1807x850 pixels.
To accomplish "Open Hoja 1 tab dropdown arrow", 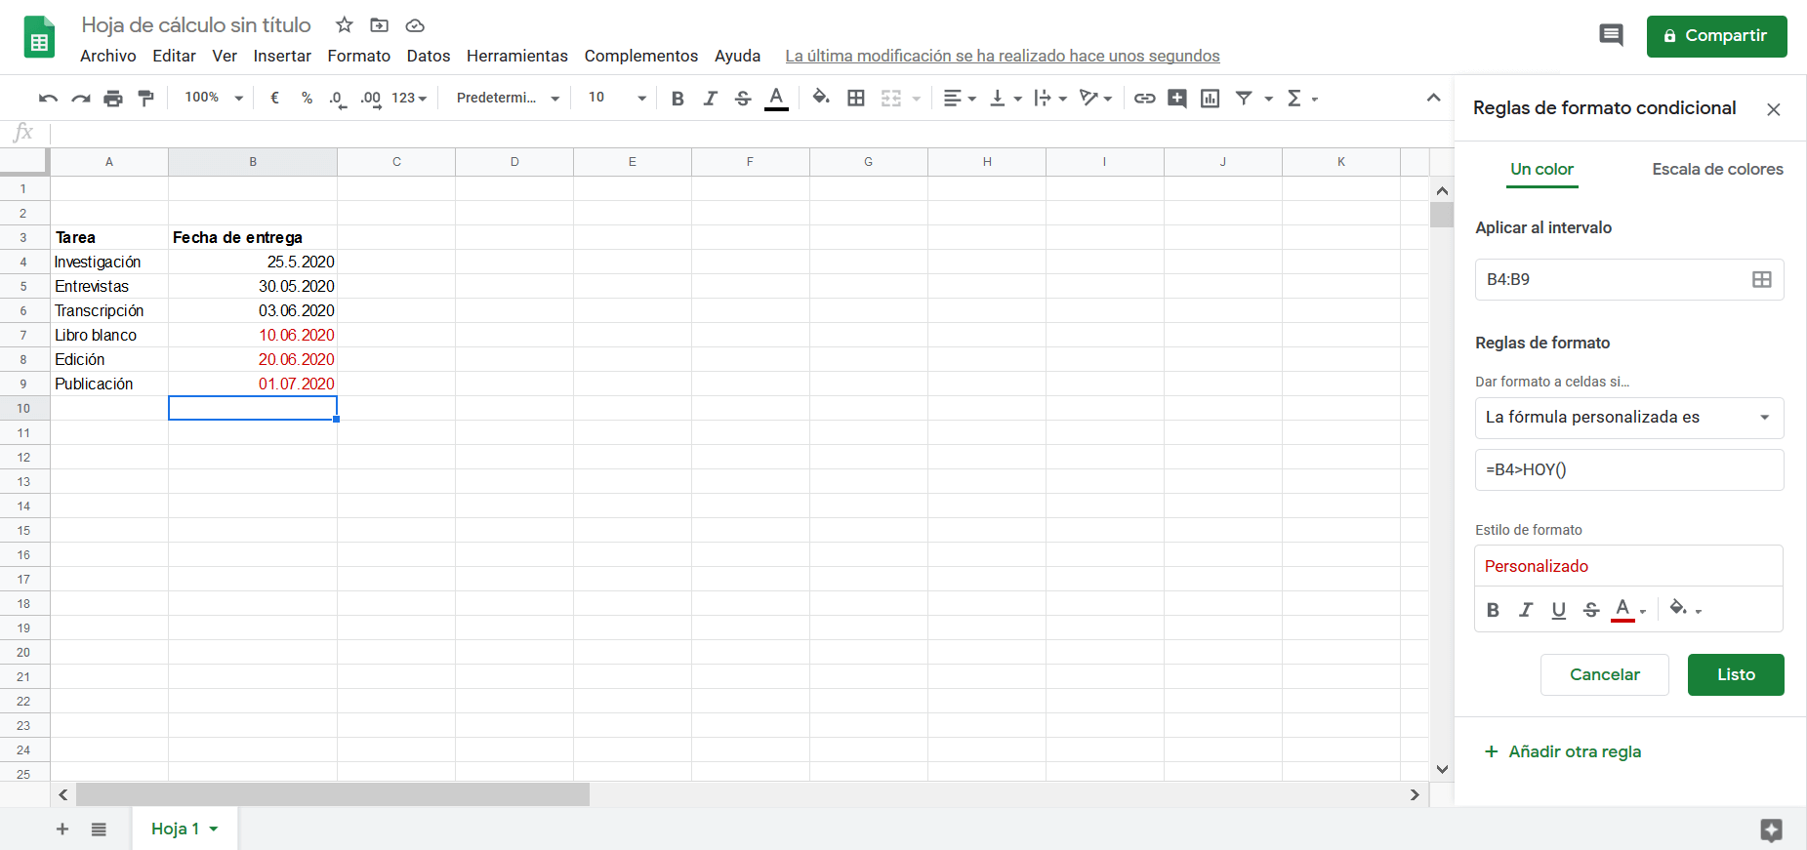I will coord(214,830).
